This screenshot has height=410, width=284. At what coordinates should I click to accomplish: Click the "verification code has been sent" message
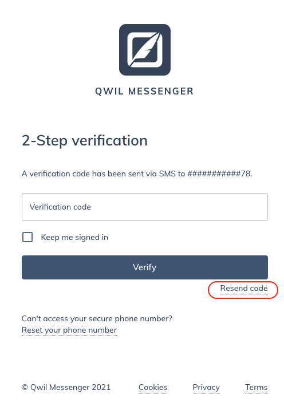tap(137, 174)
